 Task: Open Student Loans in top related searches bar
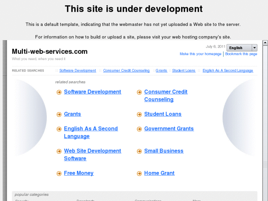coord(184,70)
